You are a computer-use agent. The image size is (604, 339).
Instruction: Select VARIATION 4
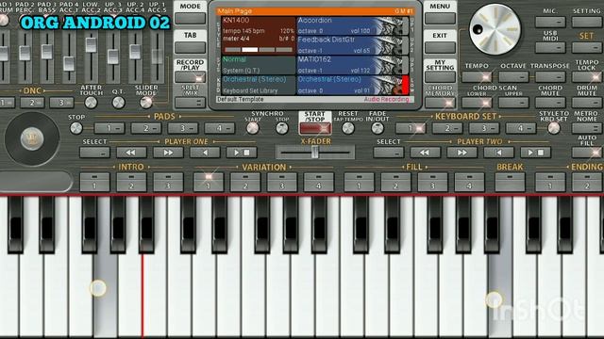click(319, 182)
